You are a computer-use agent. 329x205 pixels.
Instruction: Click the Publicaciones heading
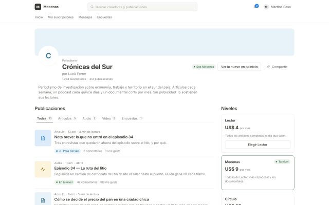pyautogui.click(x=50, y=108)
